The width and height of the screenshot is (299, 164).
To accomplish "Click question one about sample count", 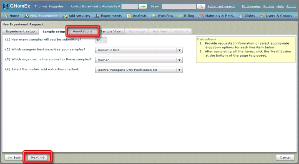I will [x=43, y=40].
